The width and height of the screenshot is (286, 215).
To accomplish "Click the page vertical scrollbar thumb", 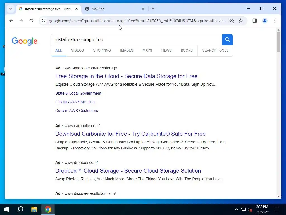I will tap(278, 42).
